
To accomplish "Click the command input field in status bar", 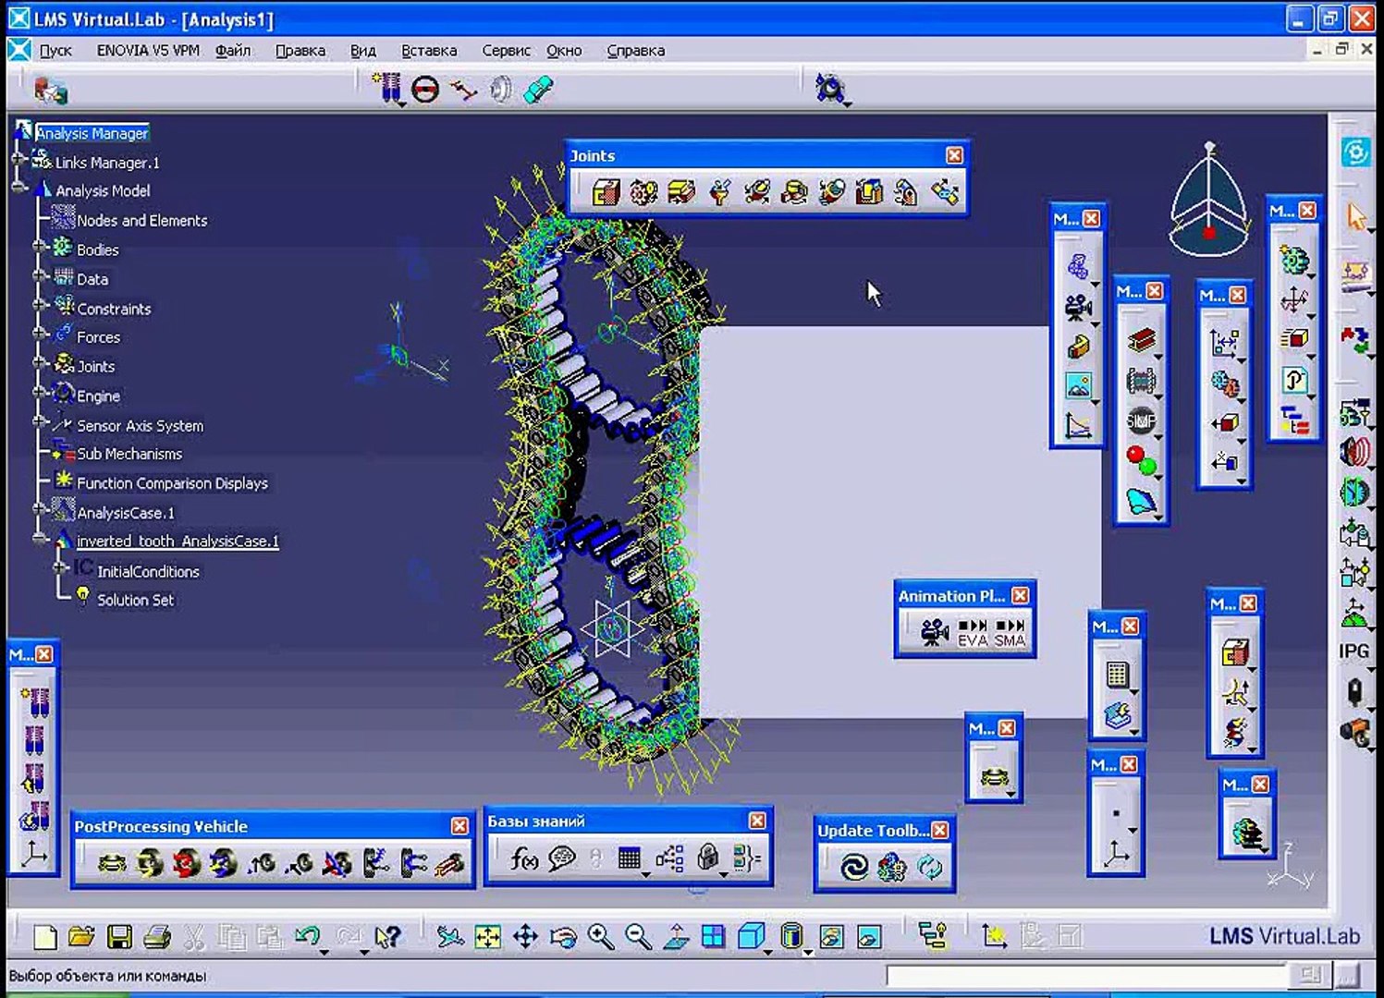I will tap(1086, 975).
